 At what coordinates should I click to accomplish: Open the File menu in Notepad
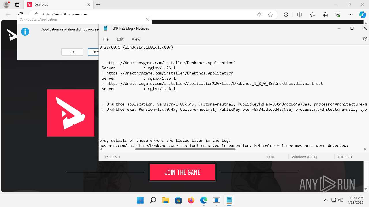106,39
